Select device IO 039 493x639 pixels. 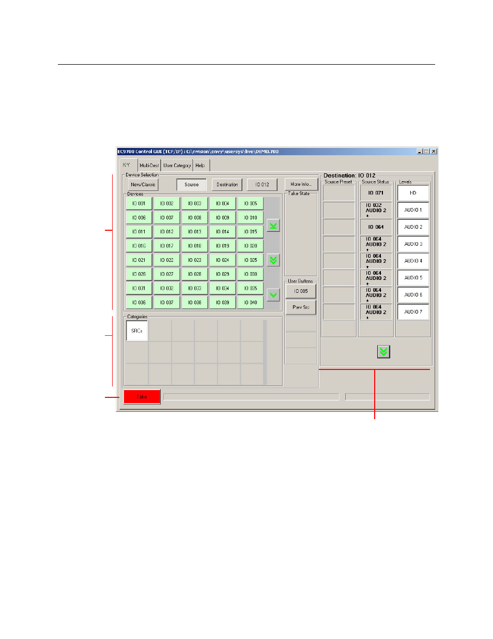[x=222, y=303]
